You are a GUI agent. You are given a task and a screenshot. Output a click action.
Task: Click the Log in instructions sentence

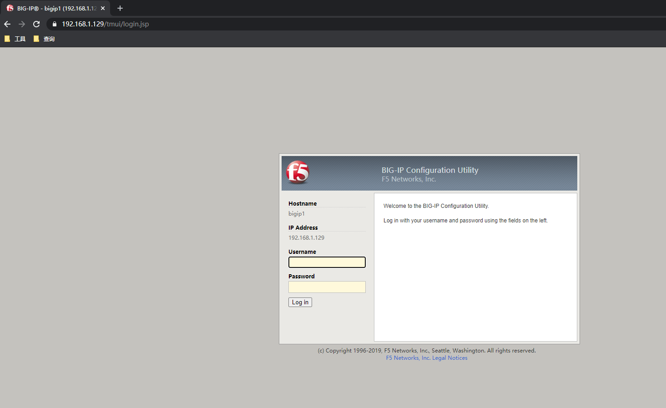pyautogui.click(x=465, y=221)
